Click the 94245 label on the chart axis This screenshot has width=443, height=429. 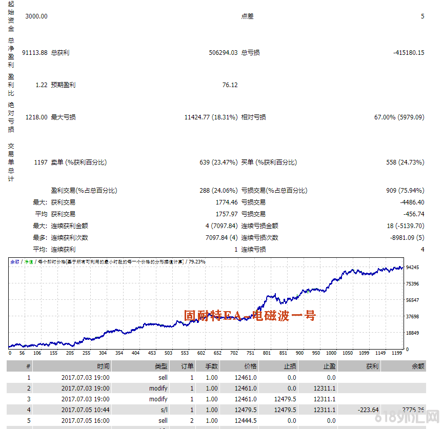412,268
